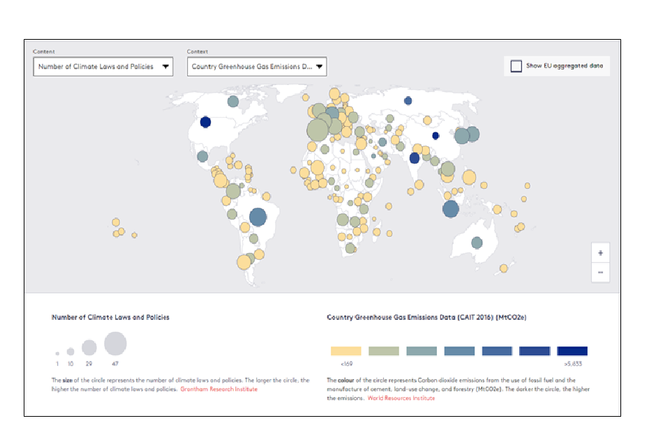The image size is (670, 446).
Task: Open the World Resources Institute link
Action: 401,398
